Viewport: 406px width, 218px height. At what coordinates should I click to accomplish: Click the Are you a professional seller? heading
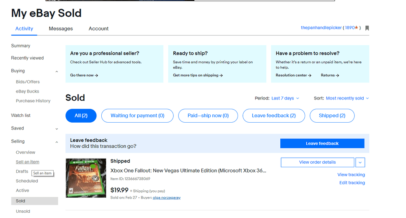(105, 53)
